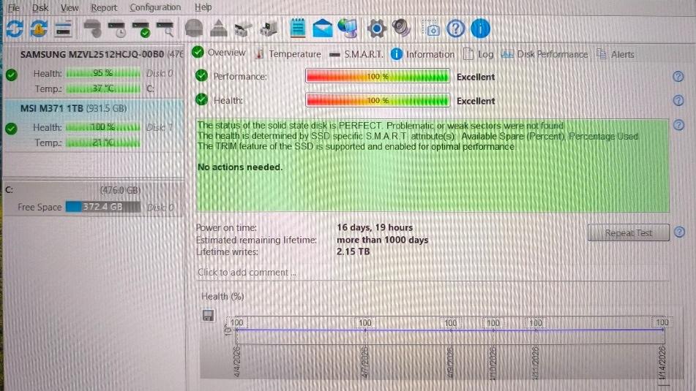Open the Configuration menu
The height and width of the screenshot is (391, 696).
tap(155, 7)
